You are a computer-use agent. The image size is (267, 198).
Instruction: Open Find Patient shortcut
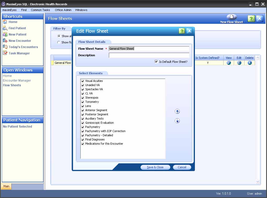(14, 28)
